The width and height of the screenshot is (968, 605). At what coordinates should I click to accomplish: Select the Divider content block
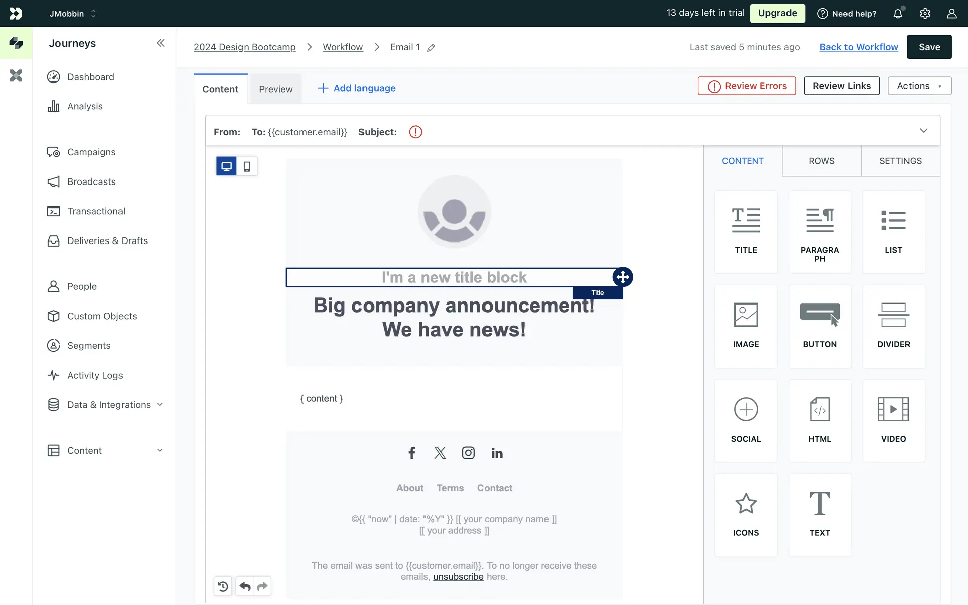coord(893,326)
